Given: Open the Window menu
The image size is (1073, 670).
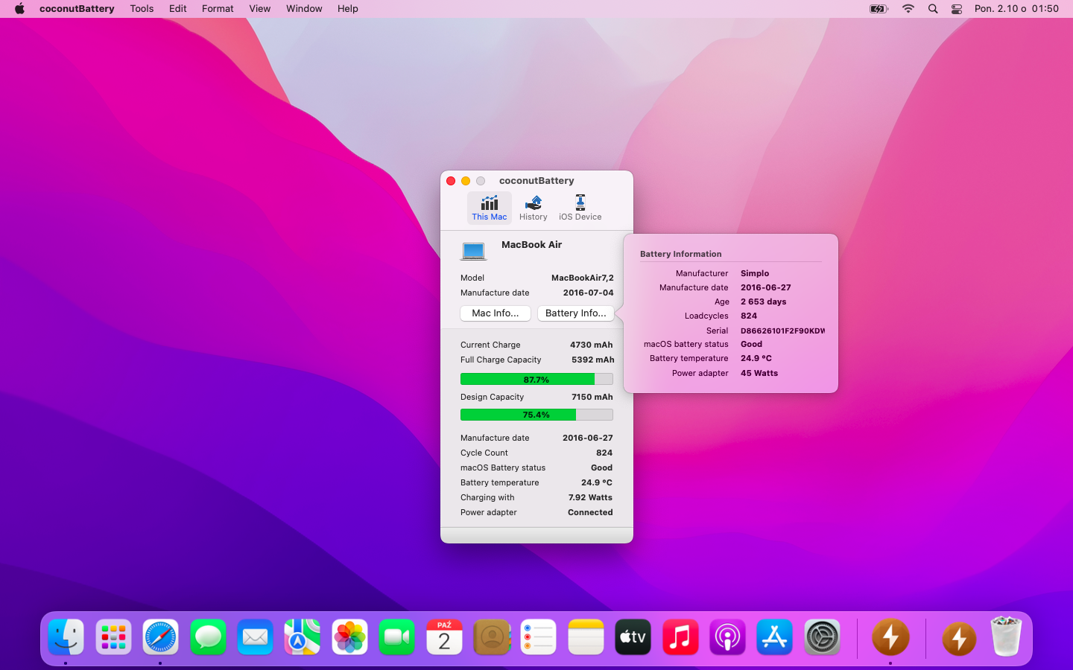Looking at the screenshot, I should 304,9.
